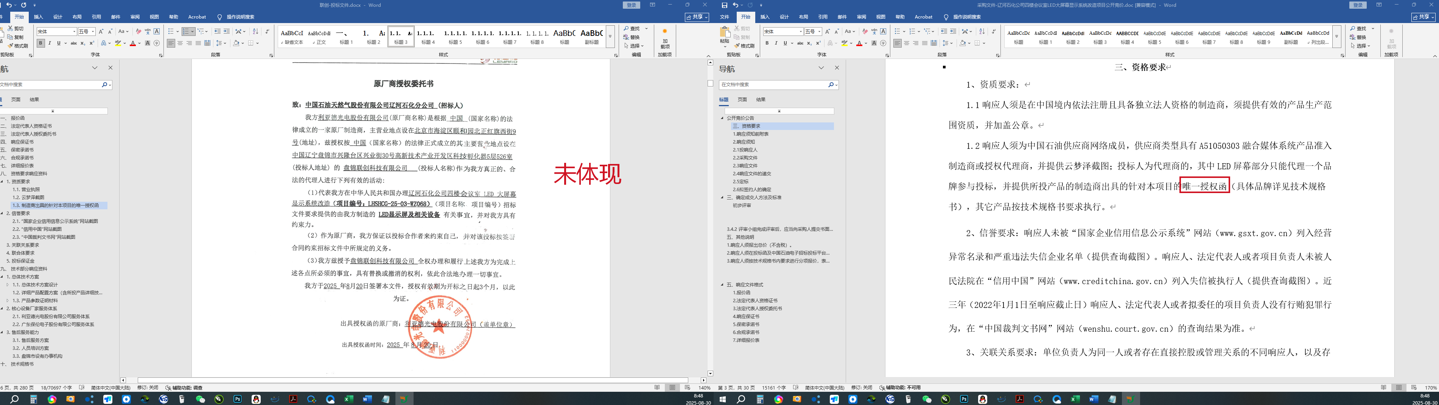Open 审阅 tab in left Word window
The width and height of the screenshot is (1439, 405).
point(135,17)
